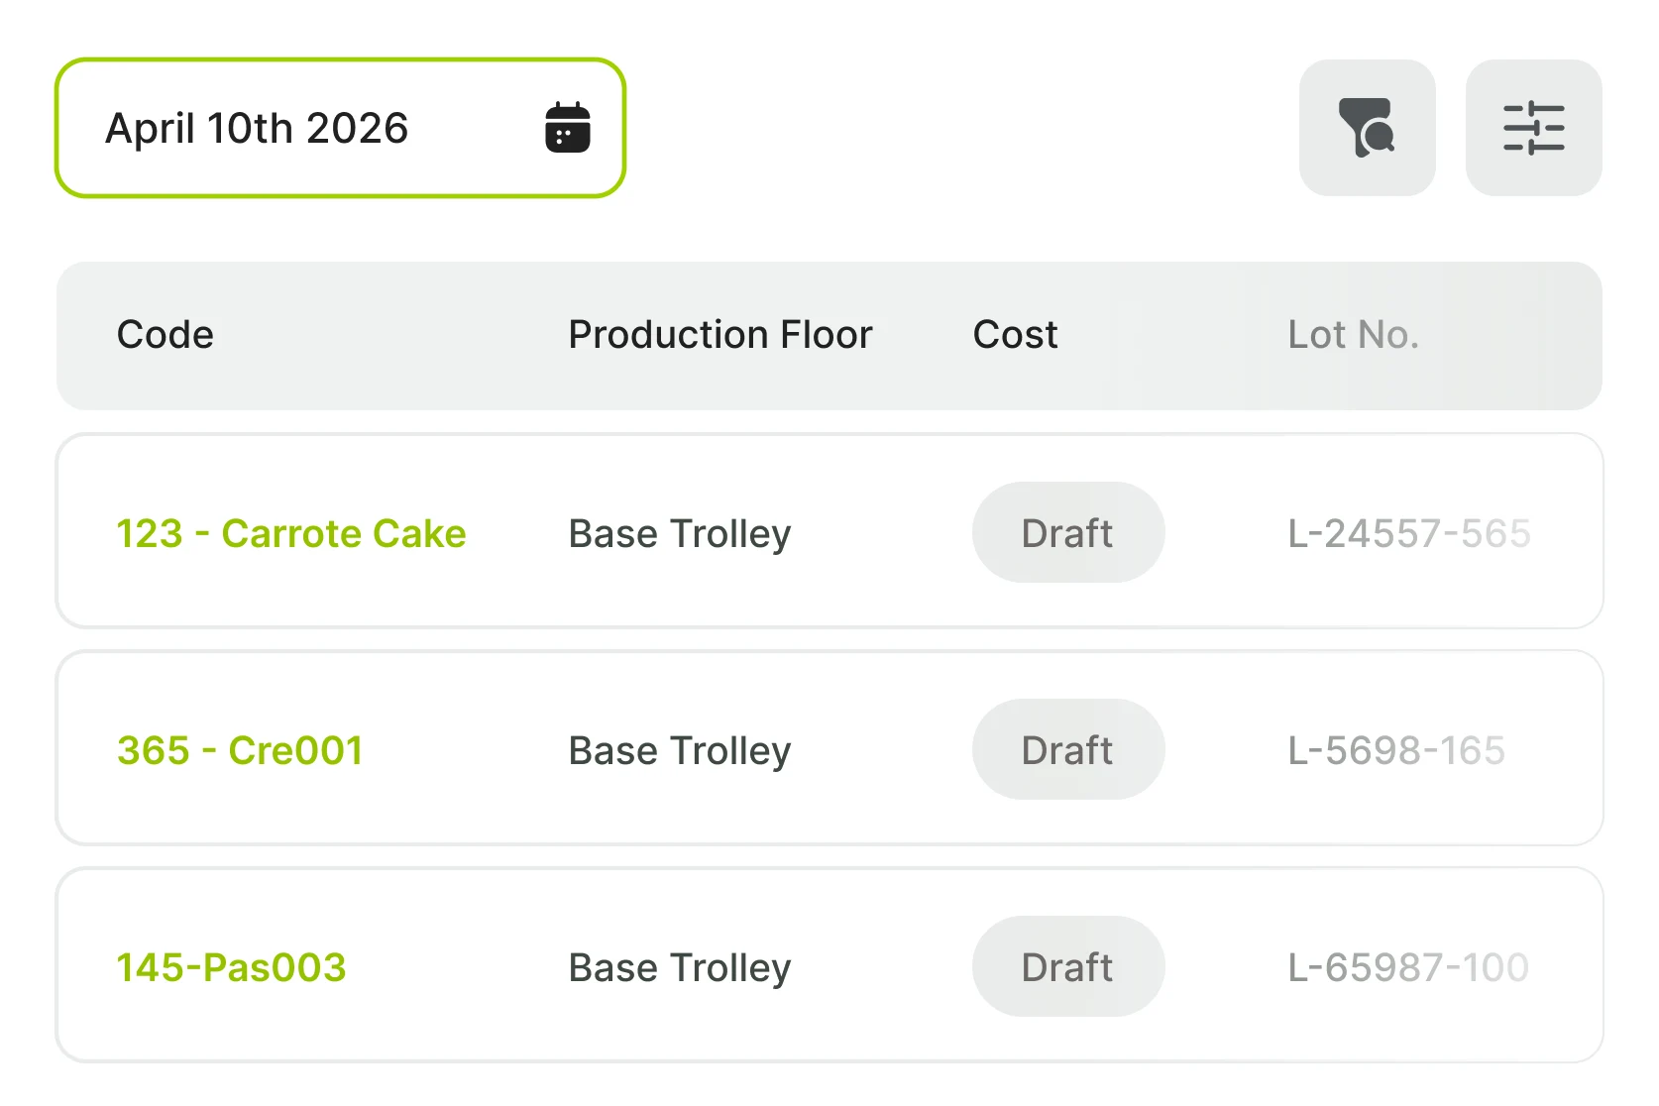Select lot number L-65987-100
Screen dimensions: 1659x1106
click(x=1407, y=967)
